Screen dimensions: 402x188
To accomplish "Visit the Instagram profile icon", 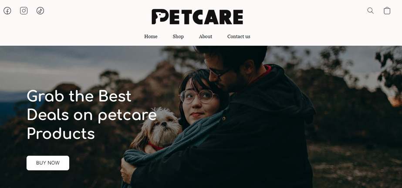I will (24, 11).
